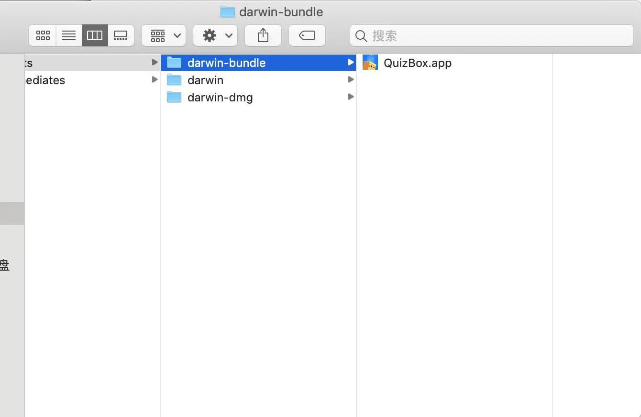This screenshot has height=417, width=641.
Task: Switch to icon view
Action: click(43, 35)
